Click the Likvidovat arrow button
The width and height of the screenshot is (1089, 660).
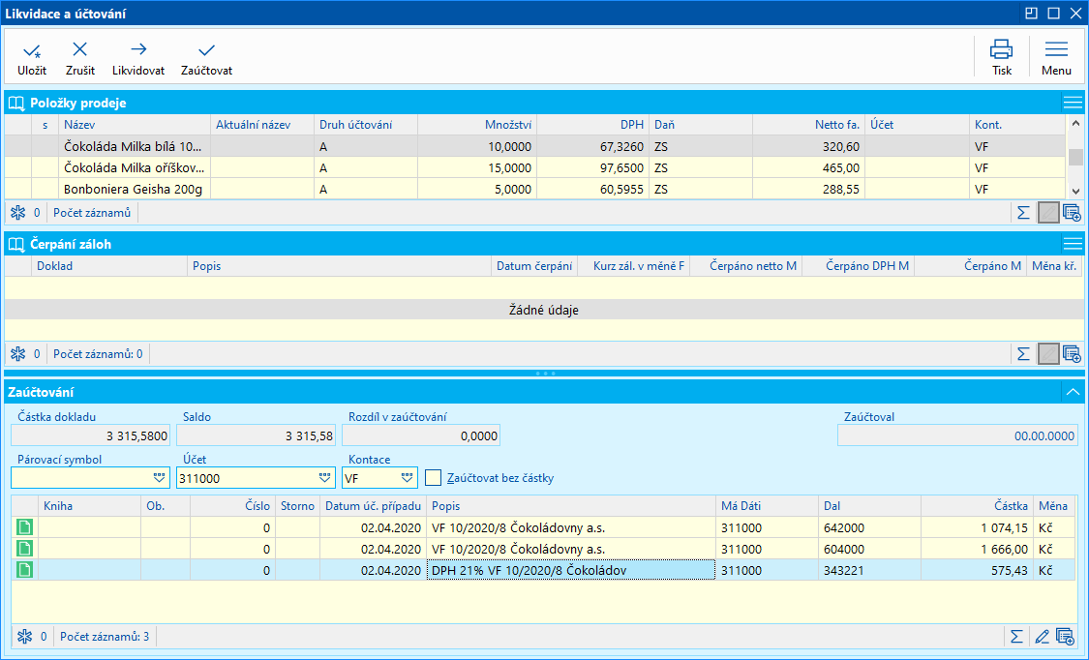tap(138, 58)
